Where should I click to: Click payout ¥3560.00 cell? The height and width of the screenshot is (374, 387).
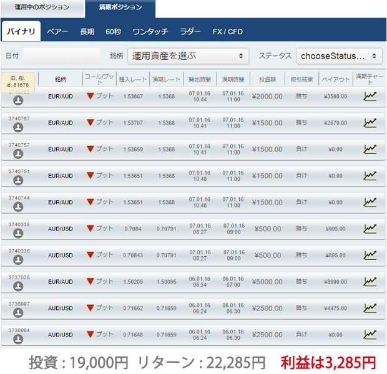[335, 97]
